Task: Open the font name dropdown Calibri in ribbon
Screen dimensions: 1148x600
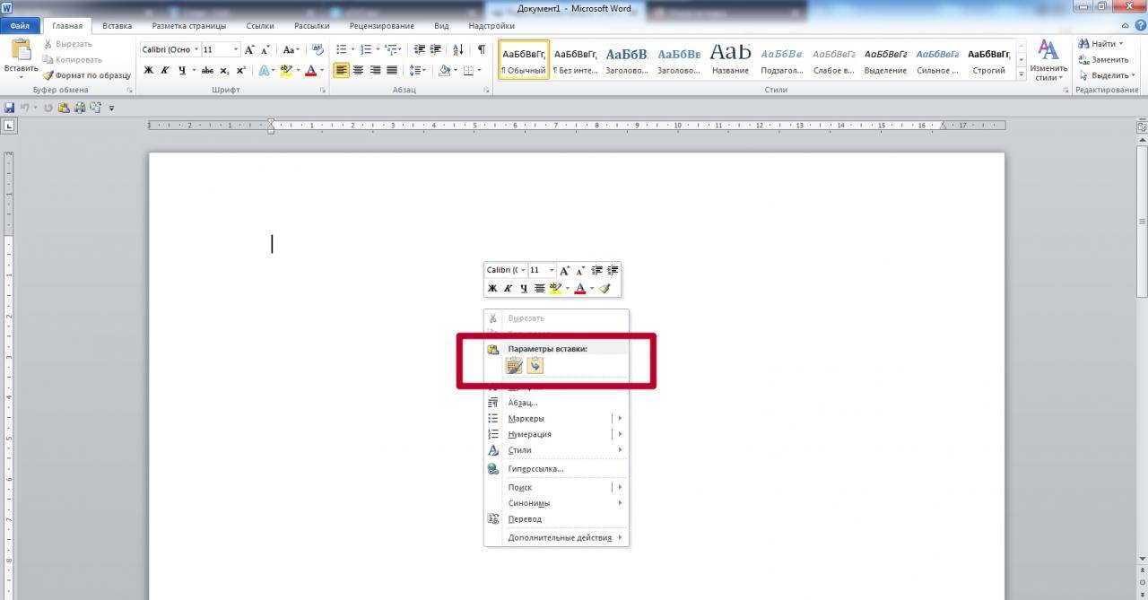Action: [170, 49]
